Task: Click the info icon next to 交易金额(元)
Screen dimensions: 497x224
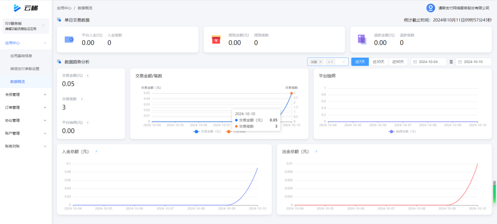Action: (88, 75)
